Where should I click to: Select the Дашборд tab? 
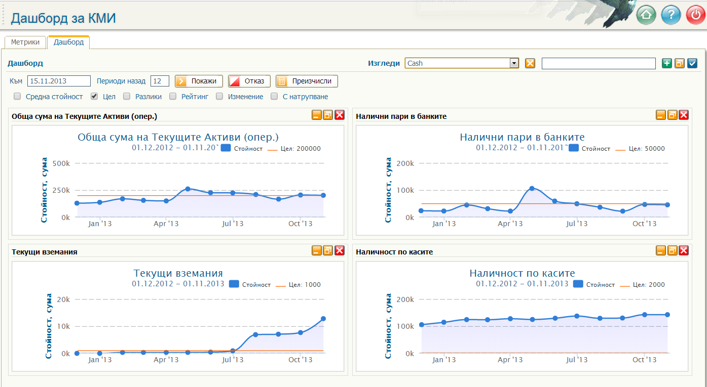click(x=68, y=42)
